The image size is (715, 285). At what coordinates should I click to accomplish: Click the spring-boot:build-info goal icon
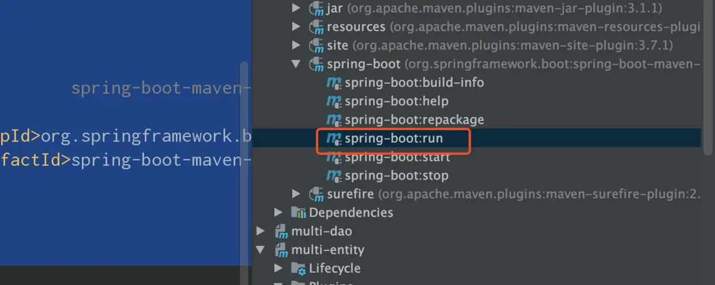(334, 83)
